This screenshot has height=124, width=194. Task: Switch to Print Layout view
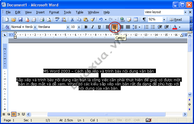tap(14, 114)
